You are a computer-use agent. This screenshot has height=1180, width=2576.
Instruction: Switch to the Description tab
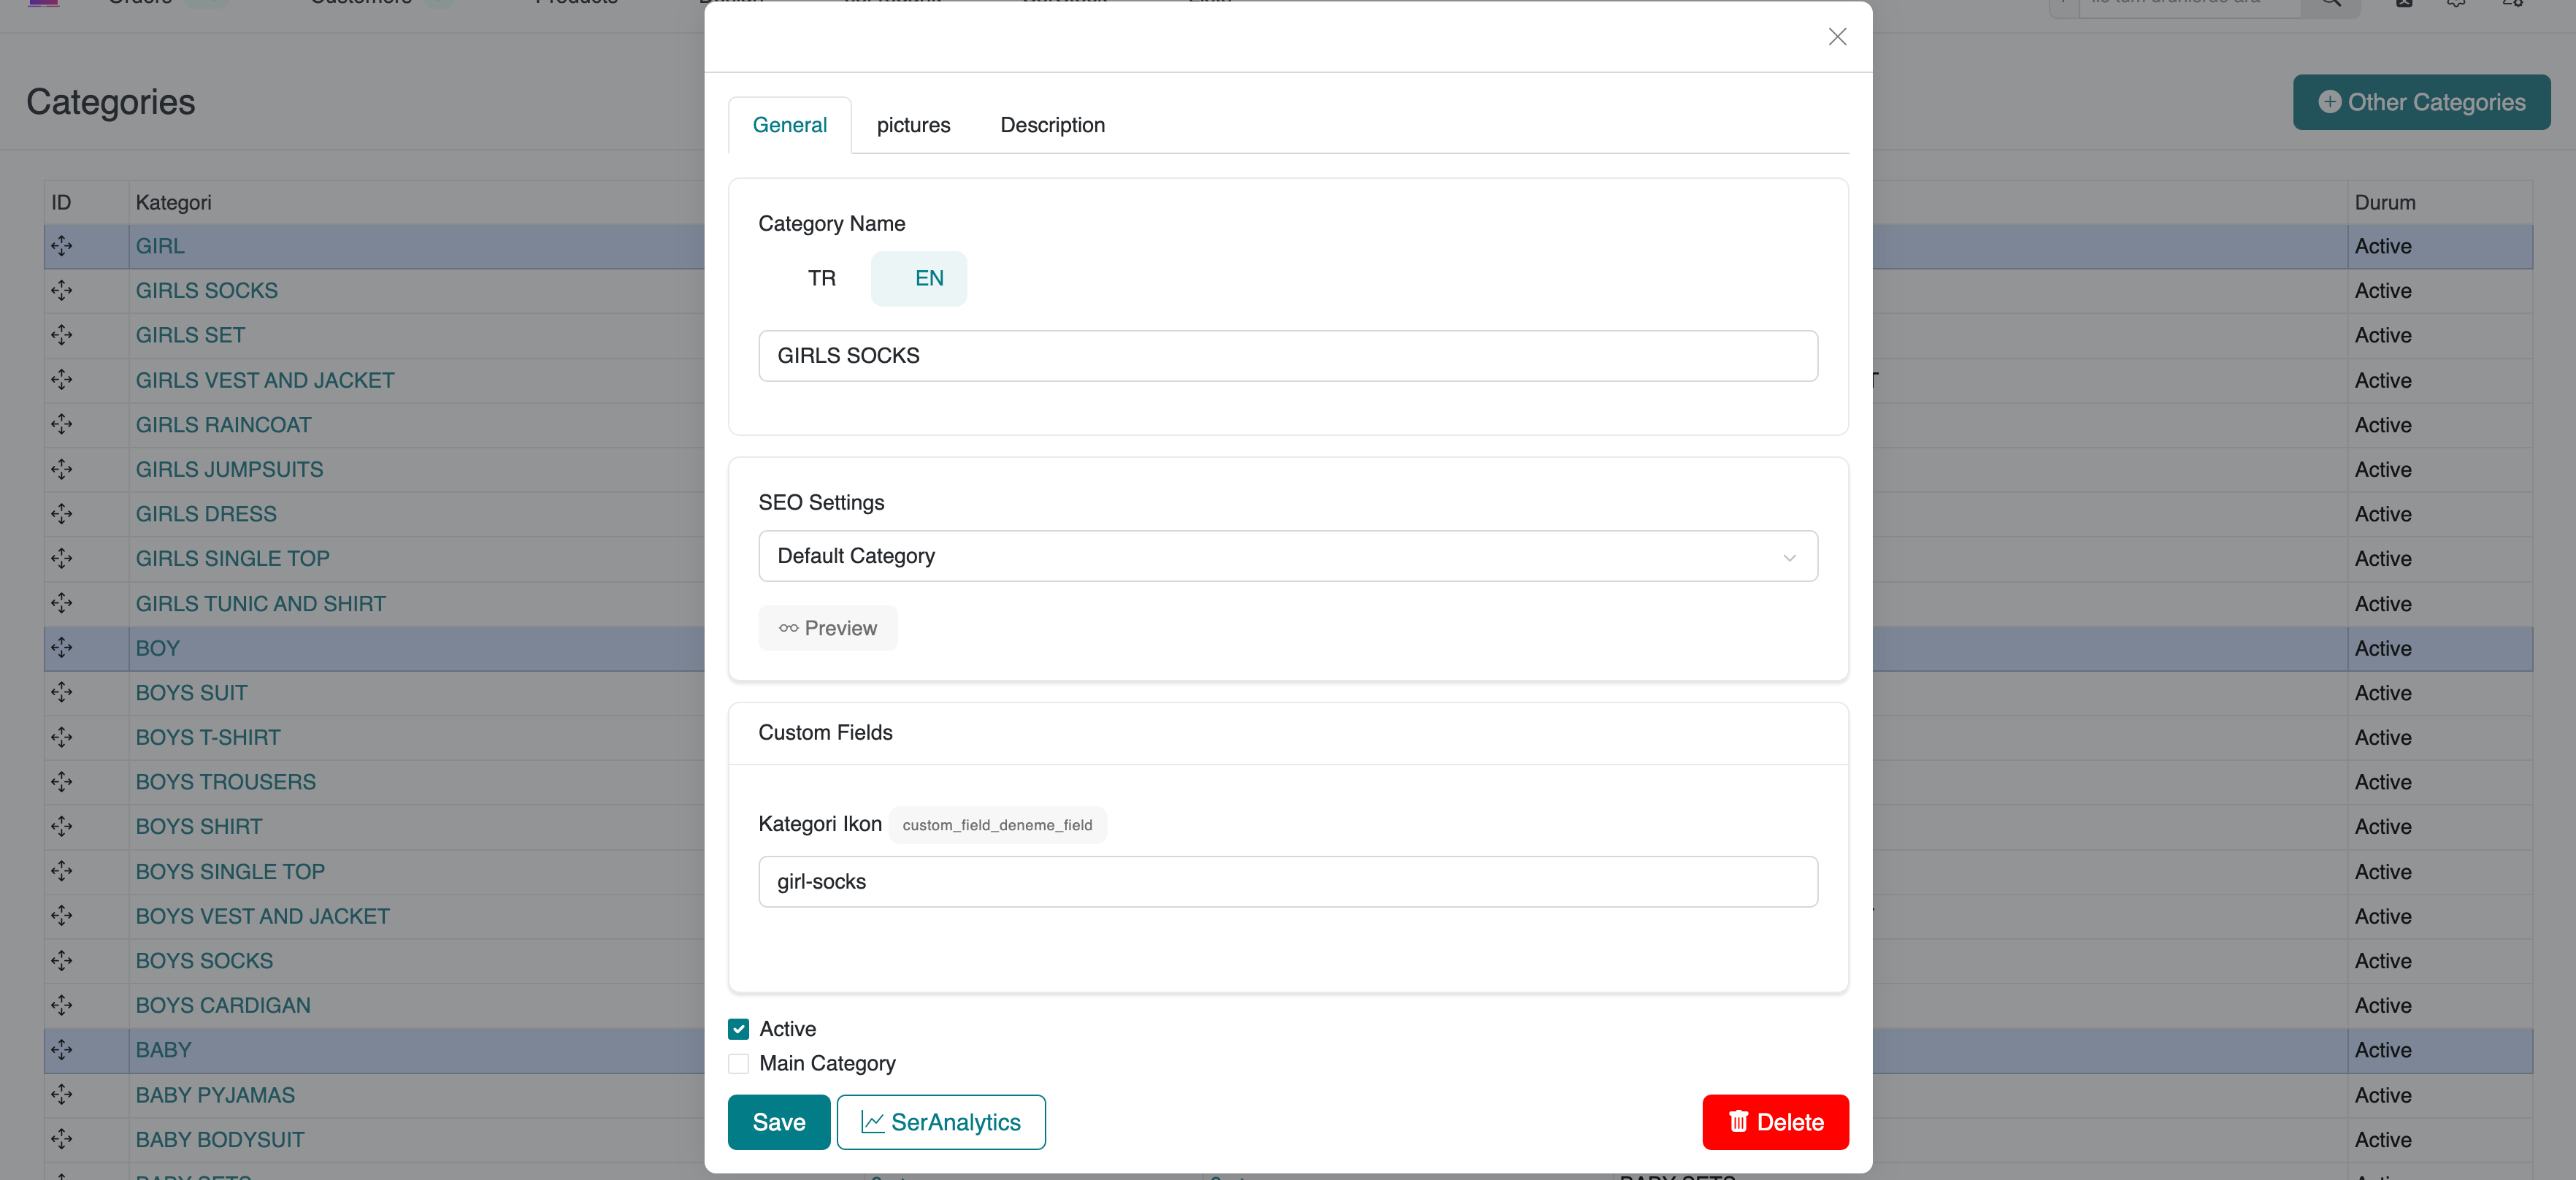click(1052, 125)
